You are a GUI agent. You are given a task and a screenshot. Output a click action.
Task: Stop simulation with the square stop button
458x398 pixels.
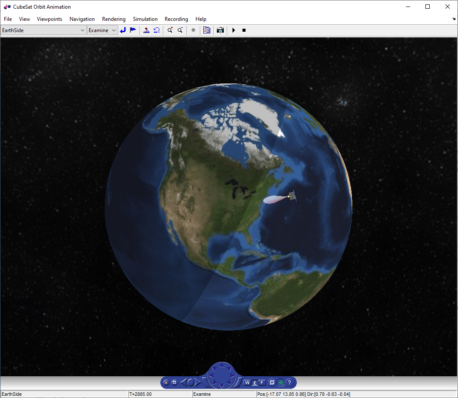coord(244,30)
